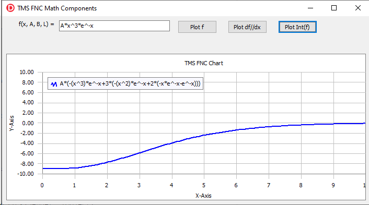Maximize the TMS FNC Math Components window
This screenshot has width=369, height=205.
click(x=334, y=8)
